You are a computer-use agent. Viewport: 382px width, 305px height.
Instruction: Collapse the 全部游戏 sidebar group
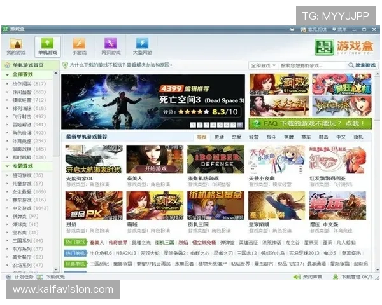7,75
